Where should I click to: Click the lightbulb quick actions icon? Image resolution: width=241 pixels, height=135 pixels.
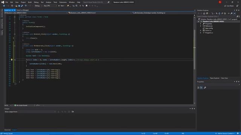pos(12,60)
